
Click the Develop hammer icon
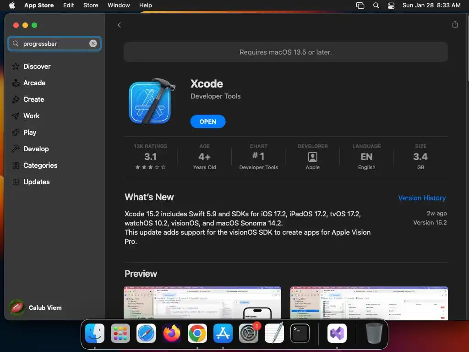16,149
